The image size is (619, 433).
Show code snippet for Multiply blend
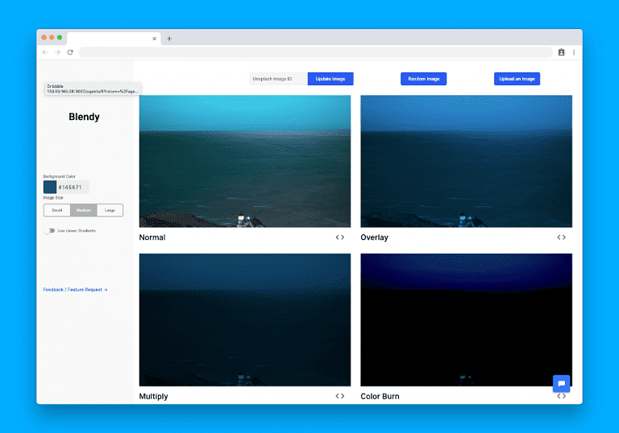[340, 396]
